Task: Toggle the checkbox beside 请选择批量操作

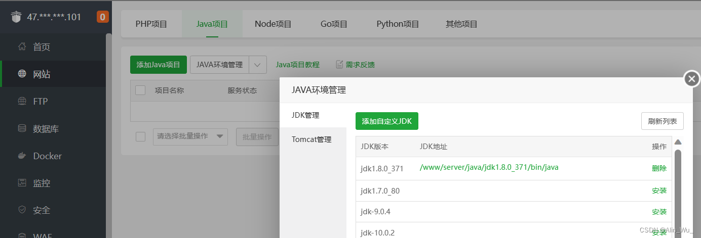Action: (x=141, y=136)
